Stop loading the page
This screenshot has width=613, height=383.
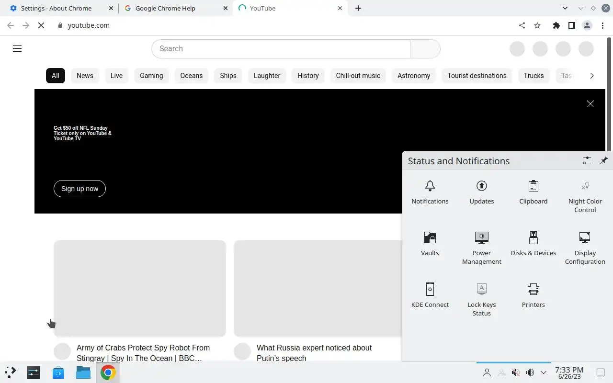point(41,25)
